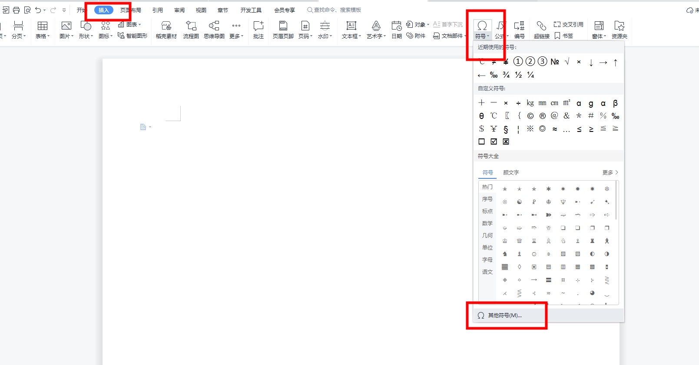Image resolution: width=699 pixels, height=365 pixels.
Task: Click the 超链接 hyperlink icon
Action: pyautogui.click(x=541, y=26)
